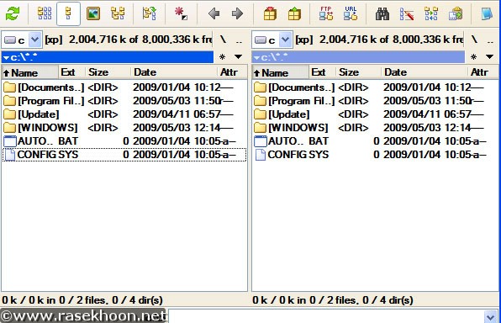This screenshot has width=501, height=323.
Task: Go Back with the left arrow icon
Action: point(214,13)
